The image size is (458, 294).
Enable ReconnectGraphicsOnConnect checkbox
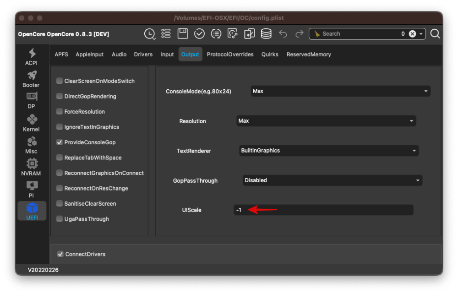pos(59,173)
